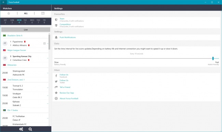Screen dimensions: 222x132
Task: Click the Brazil flag icon
Action: pos(4,36)
